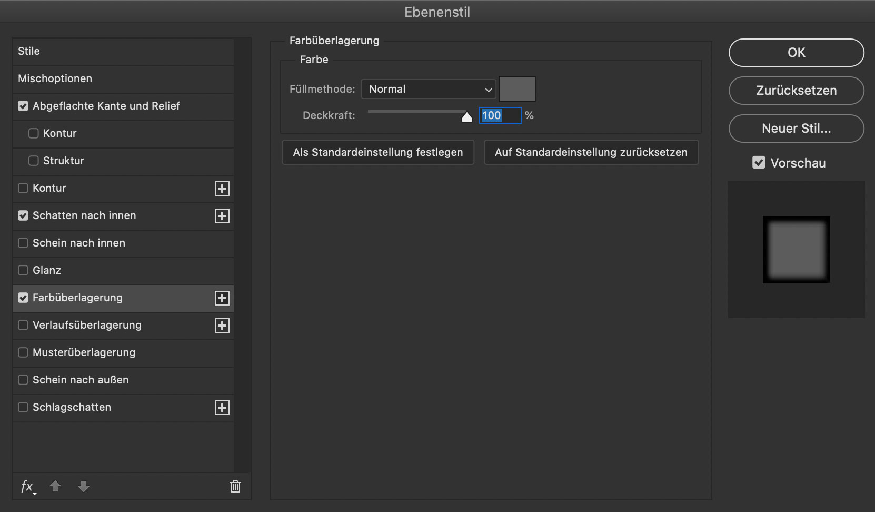Uncheck the Farbüberlagerung checkbox
Screen dimensions: 875x512
[x=23, y=298]
